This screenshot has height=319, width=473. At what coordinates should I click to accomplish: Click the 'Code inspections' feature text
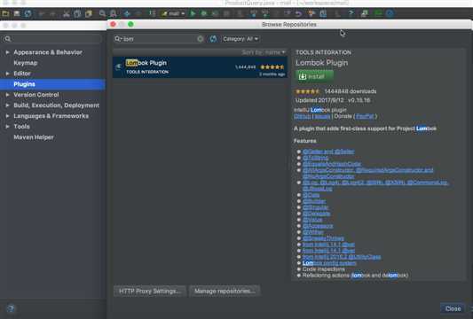tap(323, 269)
